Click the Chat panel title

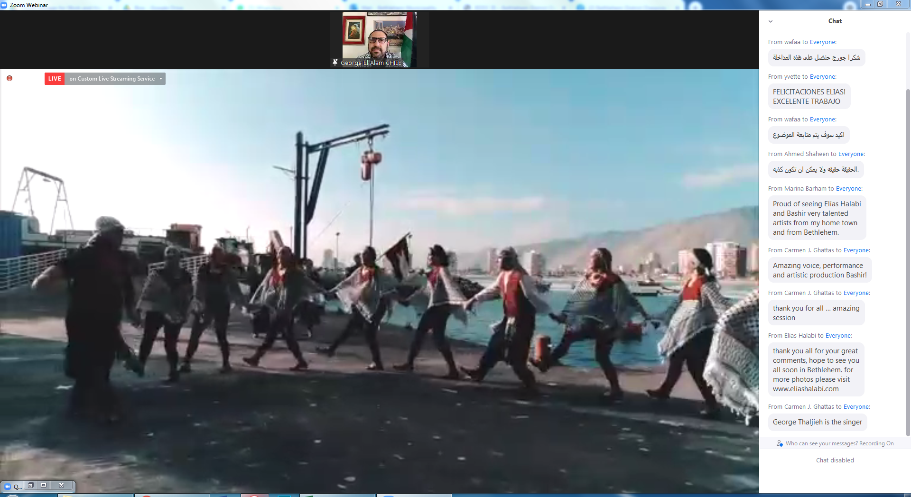835,21
